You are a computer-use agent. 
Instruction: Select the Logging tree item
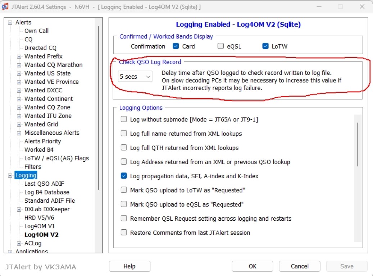click(x=26, y=175)
